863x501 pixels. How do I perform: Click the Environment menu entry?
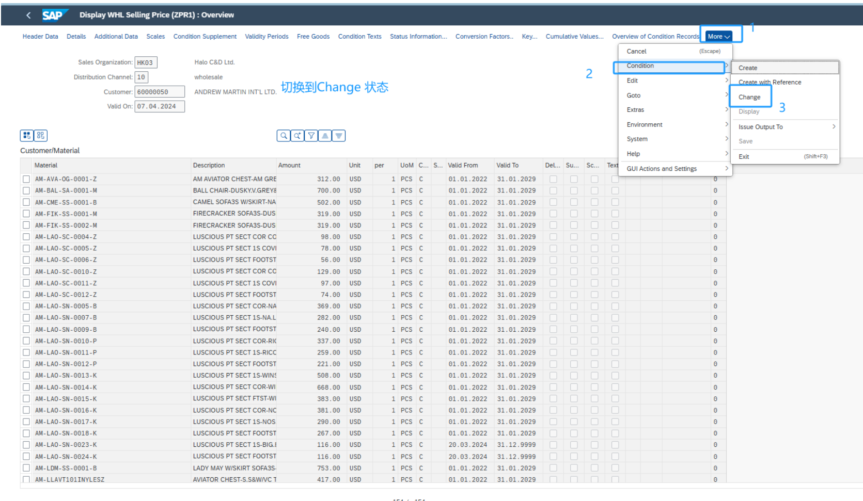pyautogui.click(x=645, y=125)
